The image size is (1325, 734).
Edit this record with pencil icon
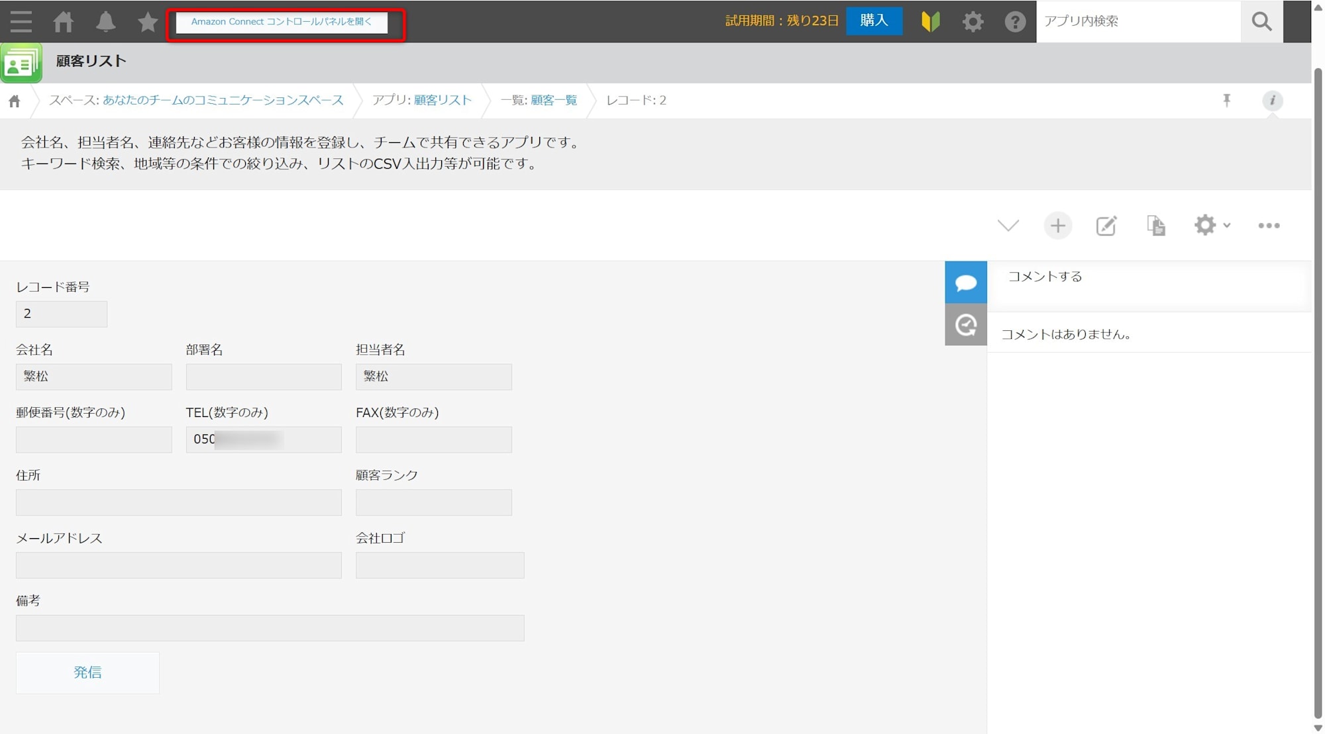pos(1106,226)
